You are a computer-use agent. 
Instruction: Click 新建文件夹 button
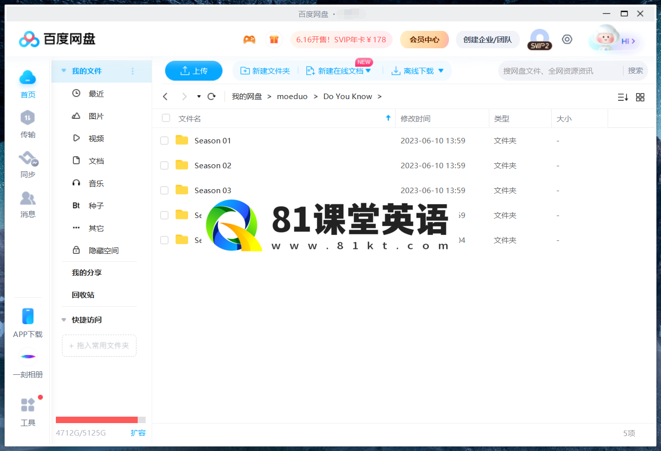pyautogui.click(x=265, y=71)
